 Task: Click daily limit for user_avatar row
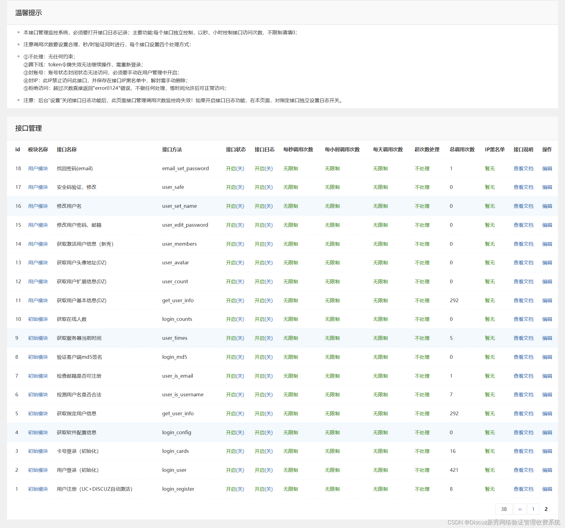(380, 262)
